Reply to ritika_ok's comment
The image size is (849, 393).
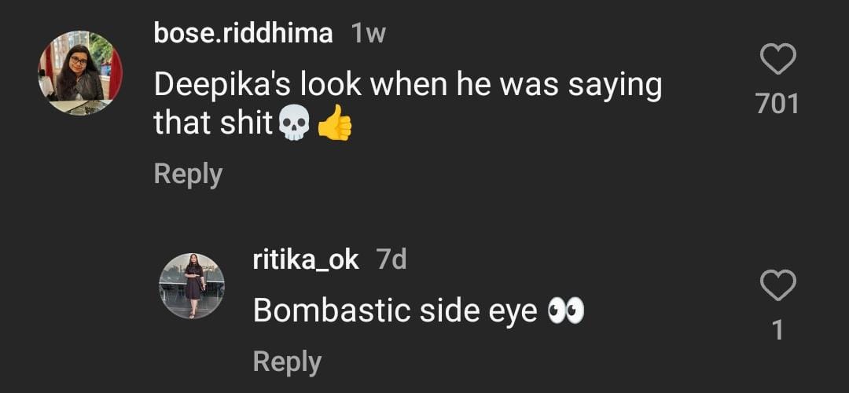[x=287, y=362]
